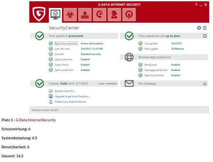213x162 pixels.
Task: Open the message inbox icon at right
Action: 205,84
